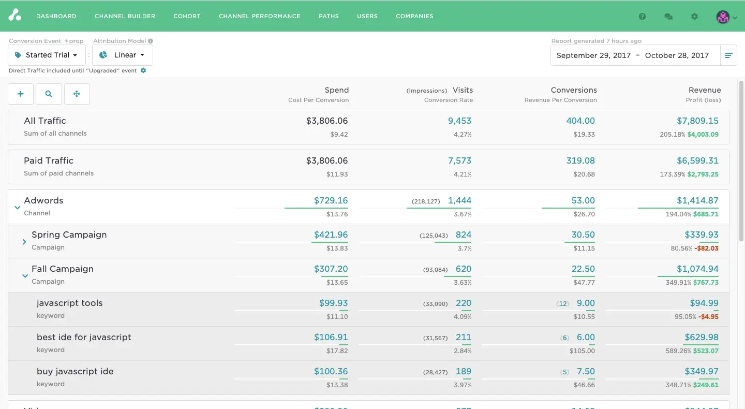This screenshot has width=745, height=409.
Task: Open the Companies tab
Action: click(x=414, y=16)
